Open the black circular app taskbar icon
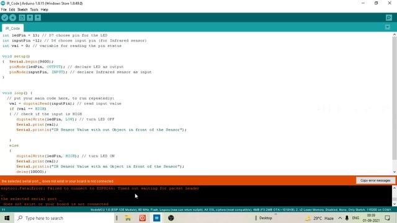397x223 pixels. pos(171,218)
